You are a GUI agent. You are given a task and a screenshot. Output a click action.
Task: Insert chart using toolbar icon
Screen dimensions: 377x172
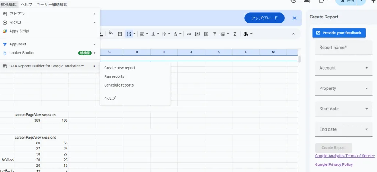(206, 34)
